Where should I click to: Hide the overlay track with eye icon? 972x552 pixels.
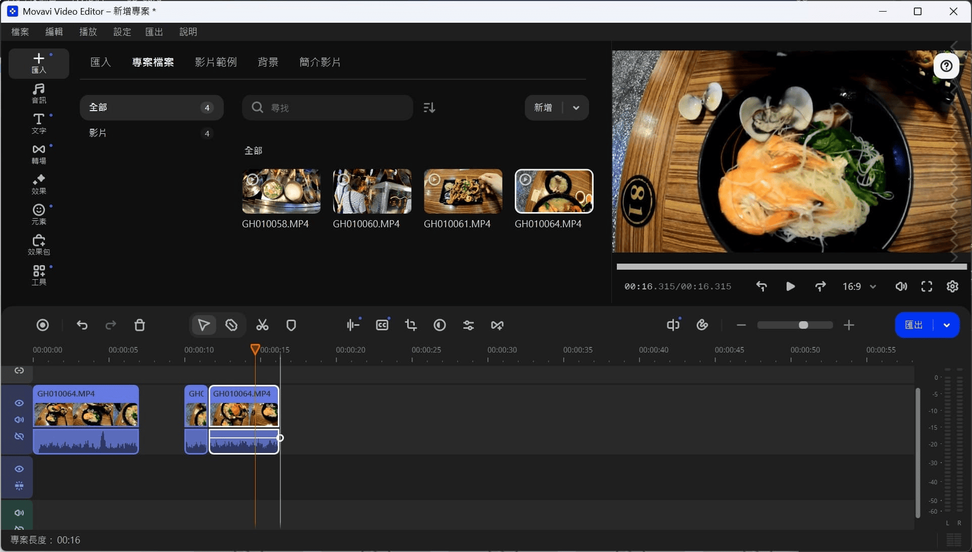[x=19, y=469]
